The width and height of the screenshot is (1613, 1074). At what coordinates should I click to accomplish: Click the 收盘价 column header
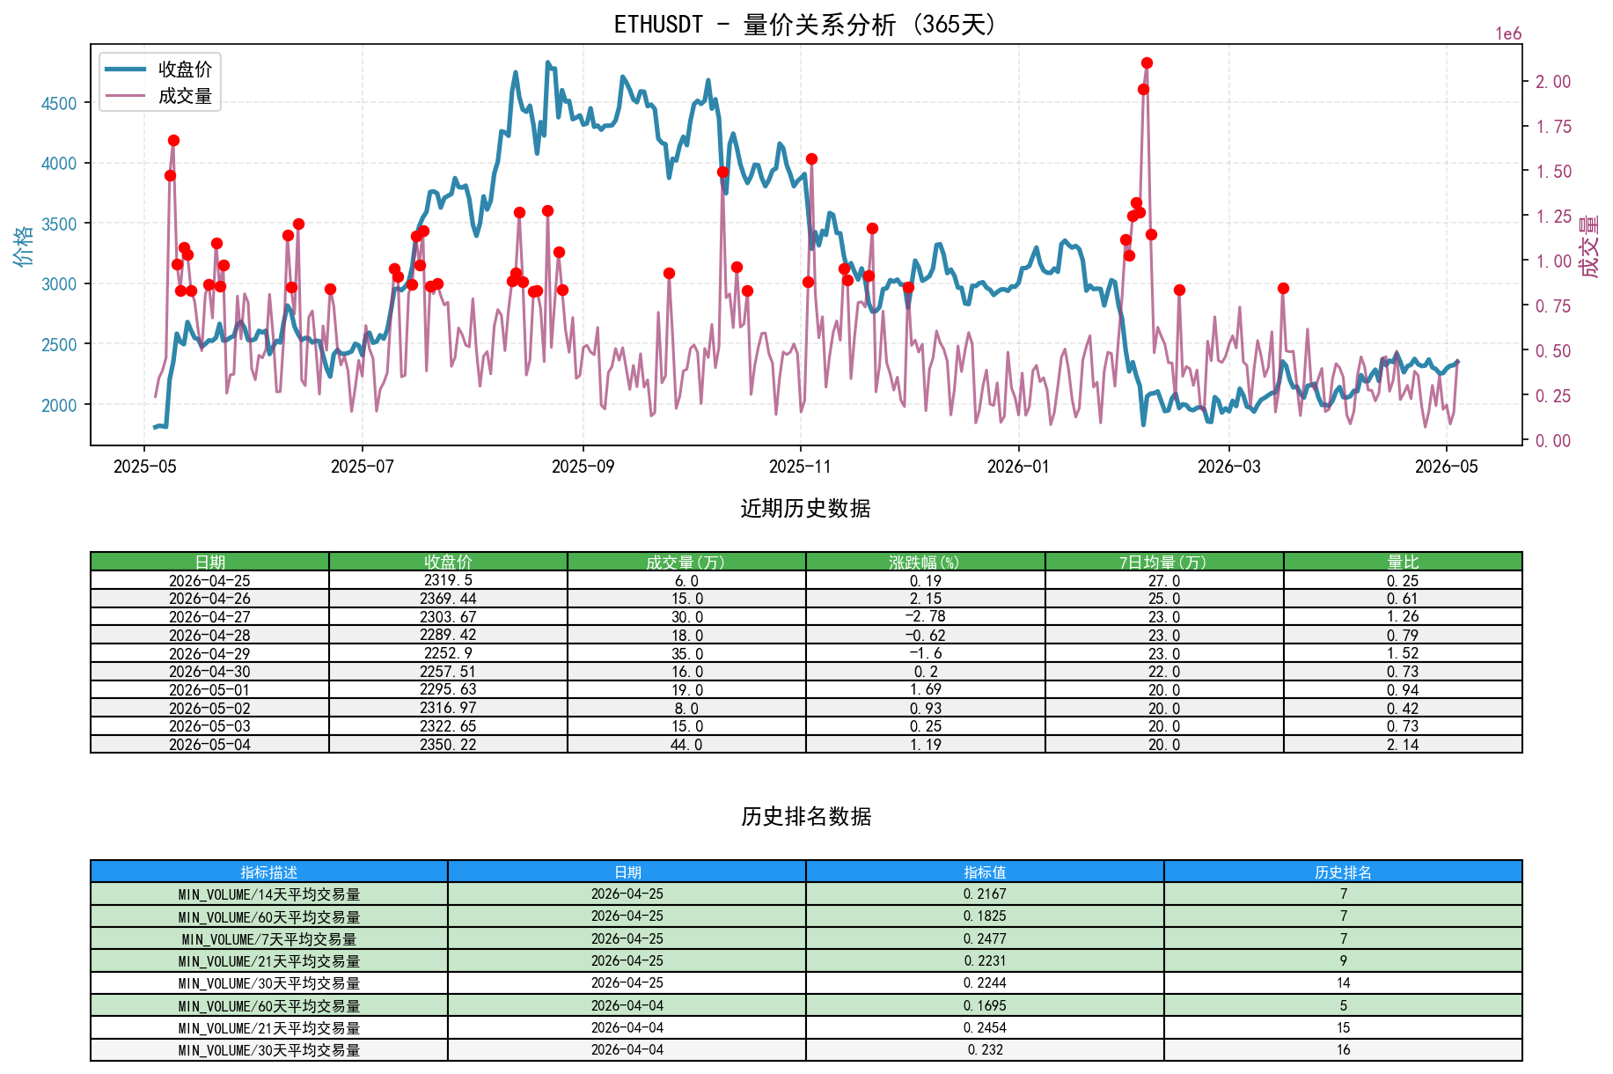coord(449,562)
